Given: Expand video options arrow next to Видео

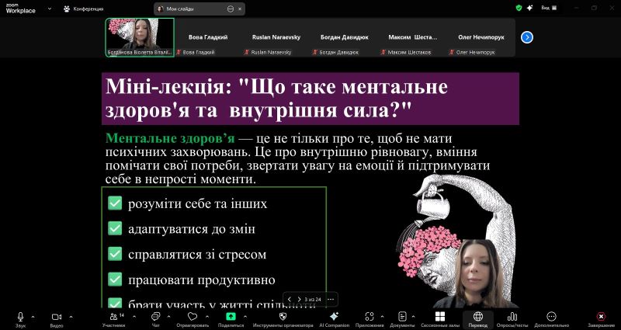Looking at the screenshot, I should [x=71, y=317].
